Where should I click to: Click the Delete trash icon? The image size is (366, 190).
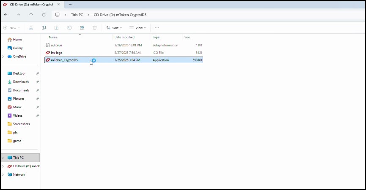[94, 28]
